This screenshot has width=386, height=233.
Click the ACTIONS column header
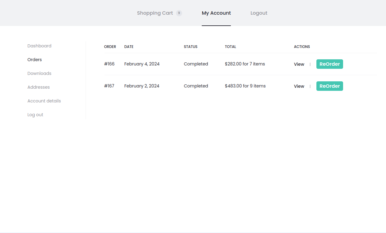[302, 46]
